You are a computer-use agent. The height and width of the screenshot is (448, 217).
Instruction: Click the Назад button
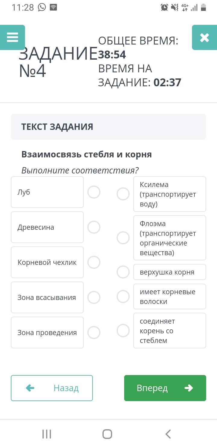pos(52,388)
